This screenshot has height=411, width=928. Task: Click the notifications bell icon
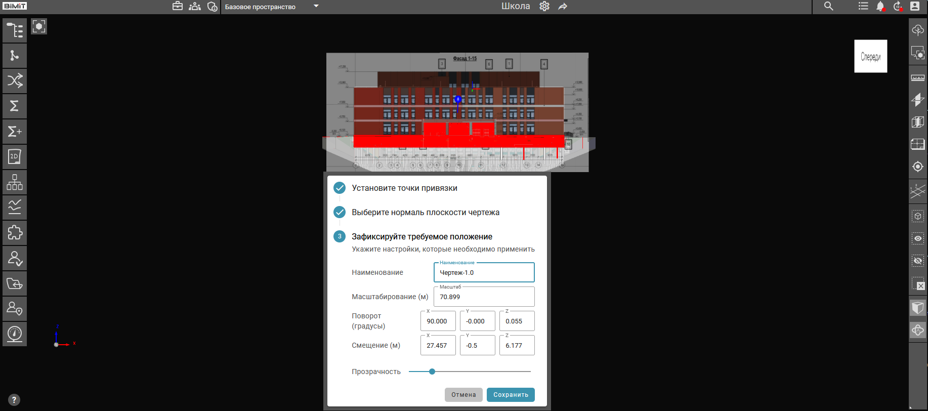pos(880,7)
